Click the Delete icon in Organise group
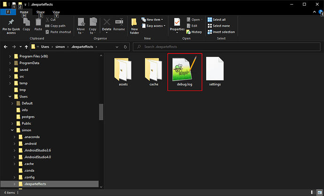The image size is (324, 196). coord(107,23)
